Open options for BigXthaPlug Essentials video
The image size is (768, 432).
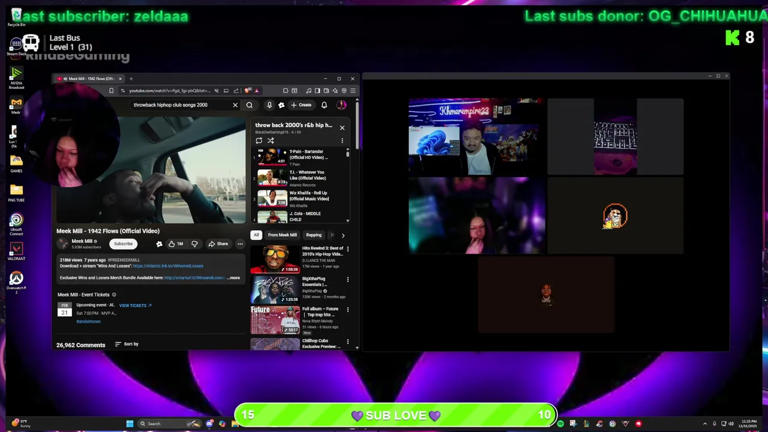pos(347,280)
